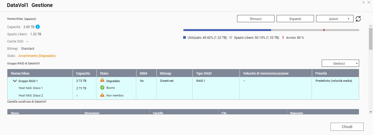
Task: Click the Chiudi button
Action: click(347, 127)
